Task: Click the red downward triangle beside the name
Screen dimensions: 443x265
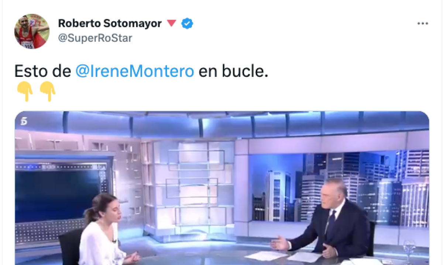Action: [x=172, y=24]
